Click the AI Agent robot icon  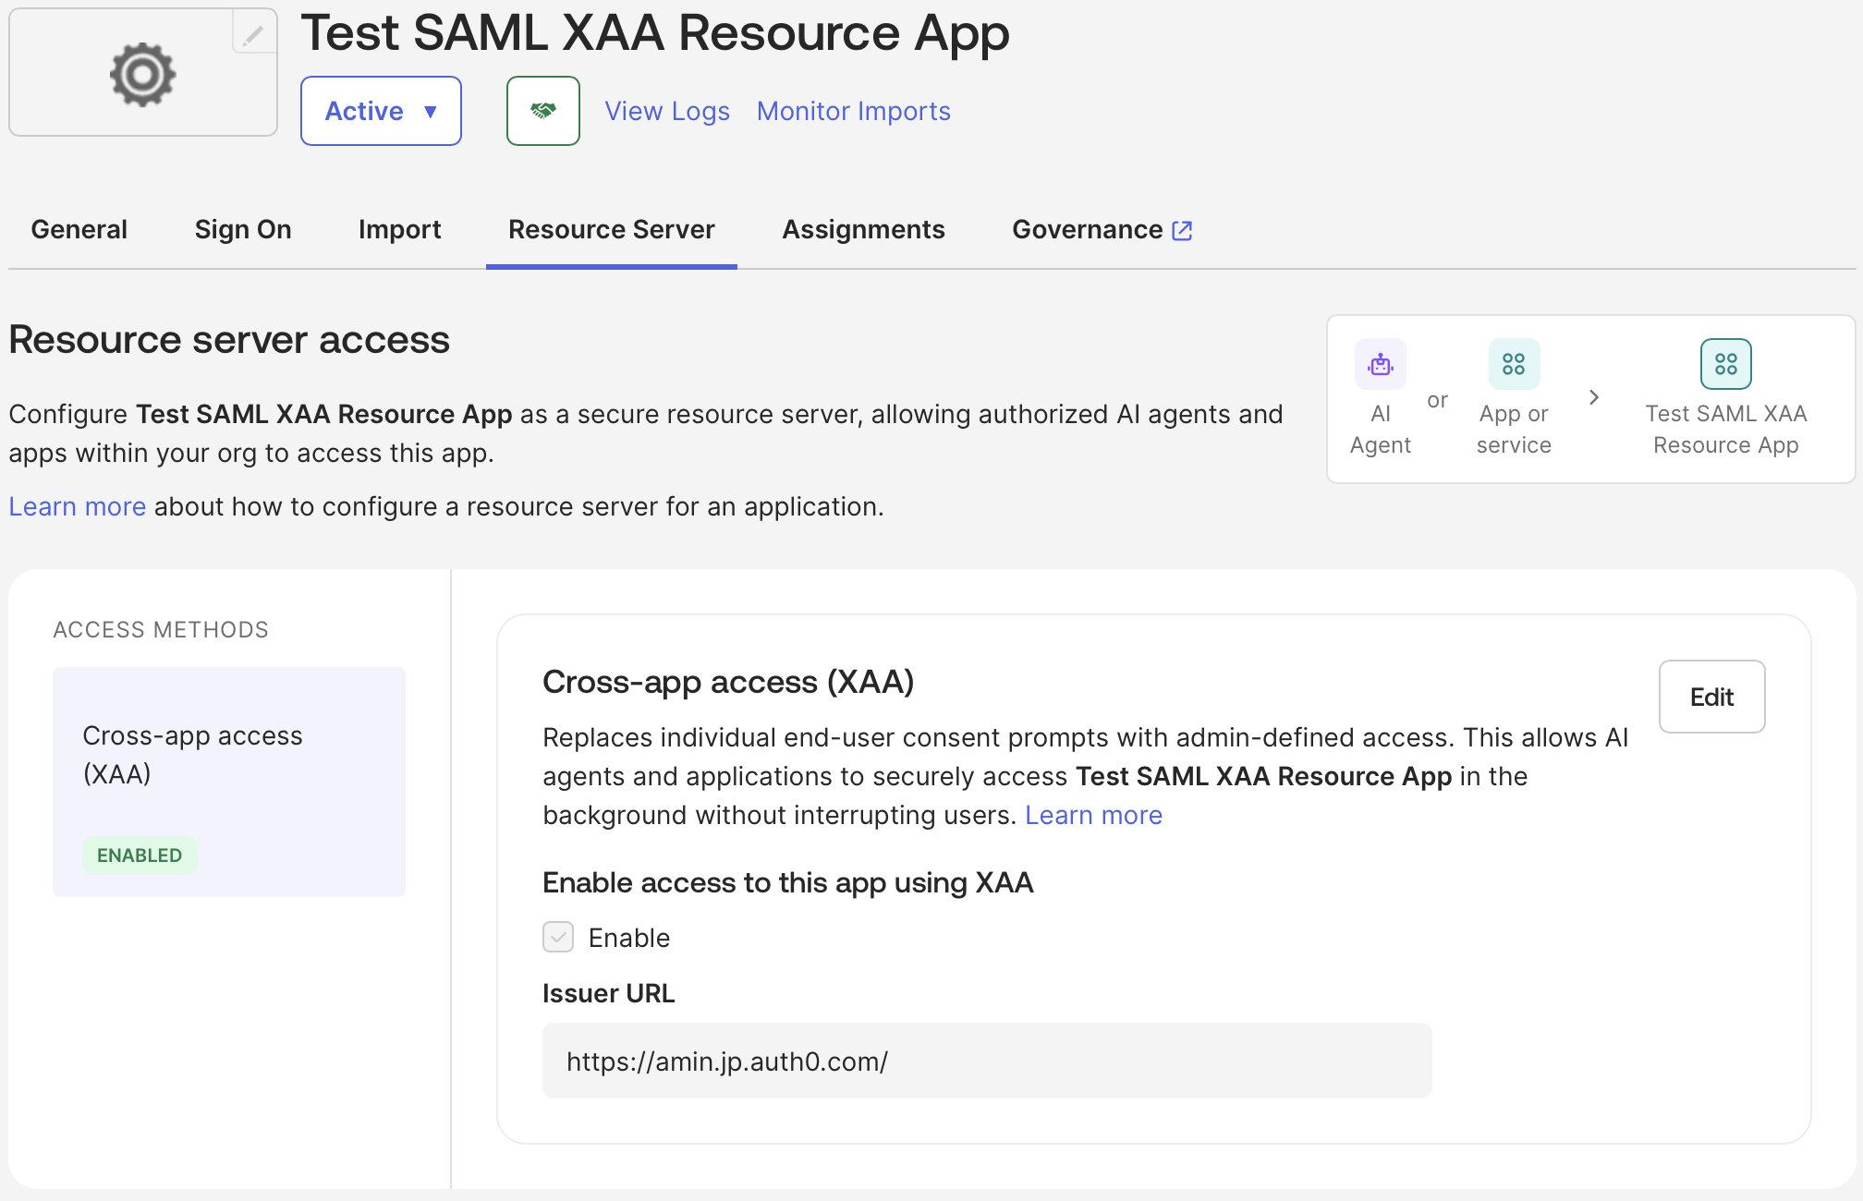(x=1381, y=364)
